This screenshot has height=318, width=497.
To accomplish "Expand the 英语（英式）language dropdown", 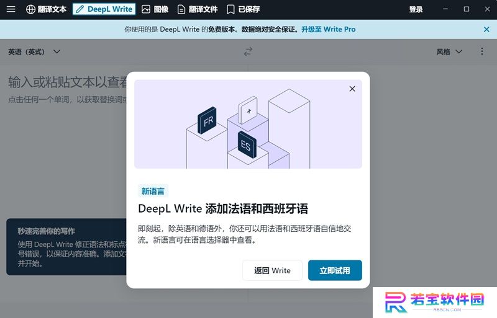I will click(x=34, y=51).
